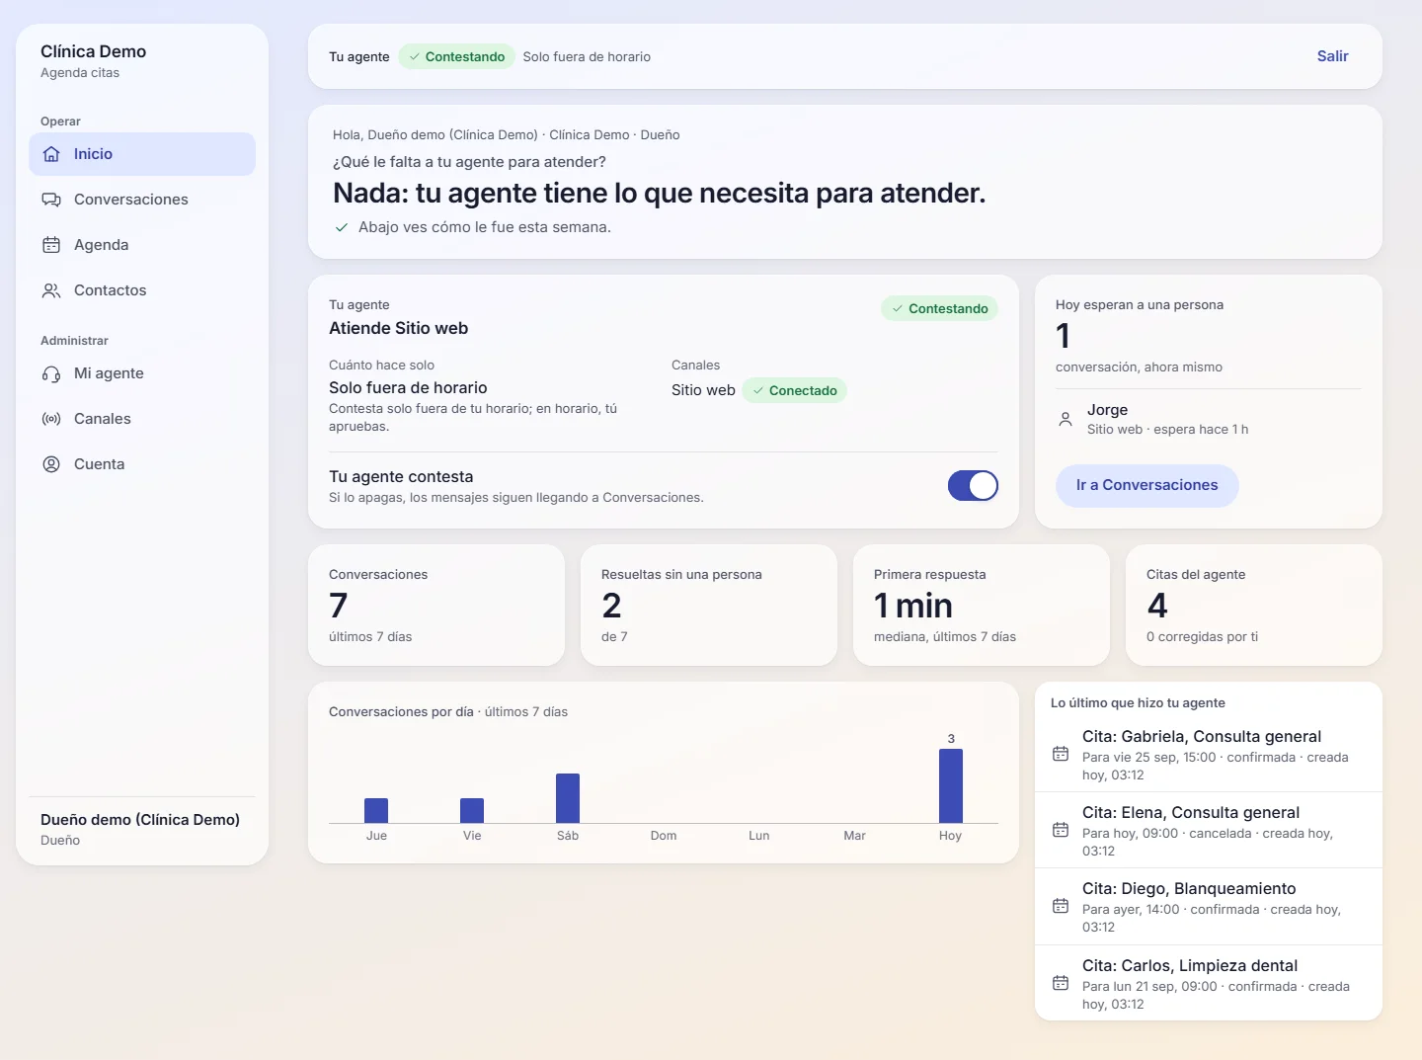Click calendar icon for Diego's appointment
The width and height of the screenshot is (1422, 1060).
pyautogui.click(x=1061, y=906)
